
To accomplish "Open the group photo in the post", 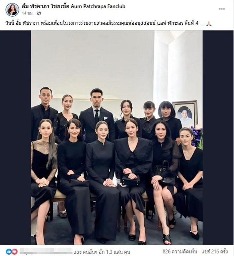I will [x=117, y=138].
